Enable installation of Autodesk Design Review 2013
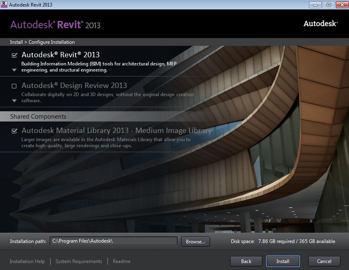Screen dimensions: 349x270 [x=14, y=85]
